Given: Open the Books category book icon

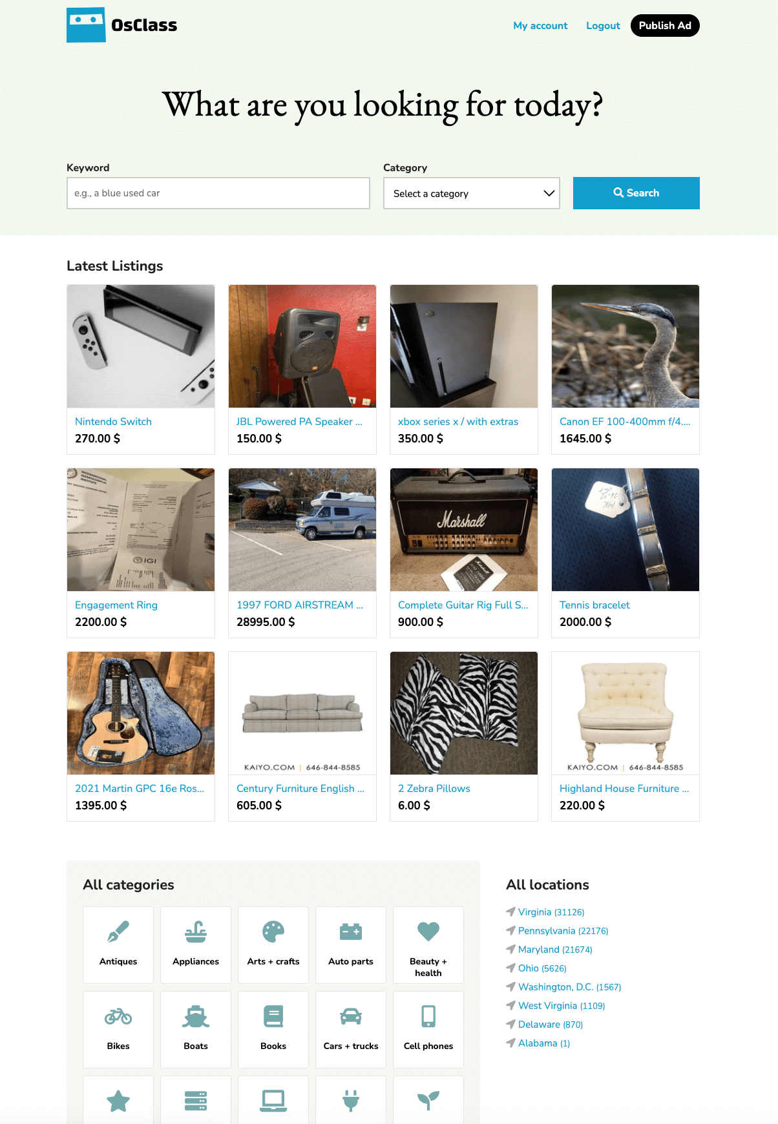Looking at the screenshot, I should (x=273, y=1016).
